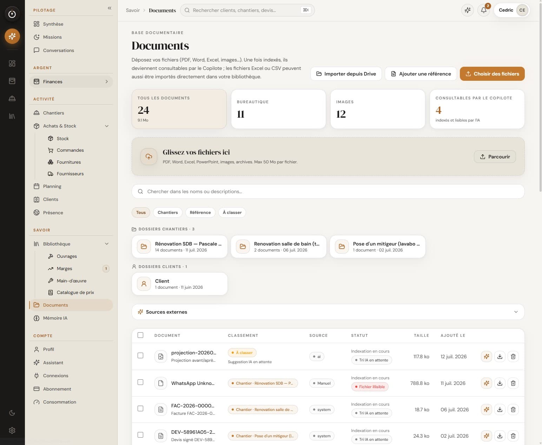Toggle the select-all documents checkbox

tap(140, 335)
